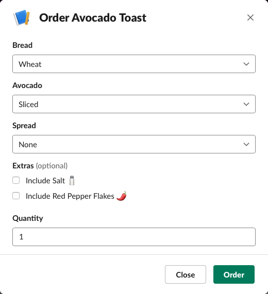Viewport: 268px width, 294px height.
Task: Click the Quantity field label
Action: click(x=28, y=218)
